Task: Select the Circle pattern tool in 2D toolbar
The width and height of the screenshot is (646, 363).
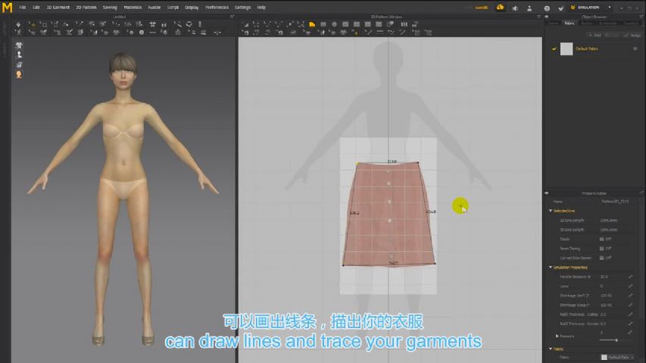Action: [x=334, y=25]
